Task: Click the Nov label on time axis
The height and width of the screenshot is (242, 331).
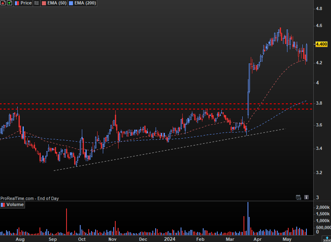Action: (112, 239)
